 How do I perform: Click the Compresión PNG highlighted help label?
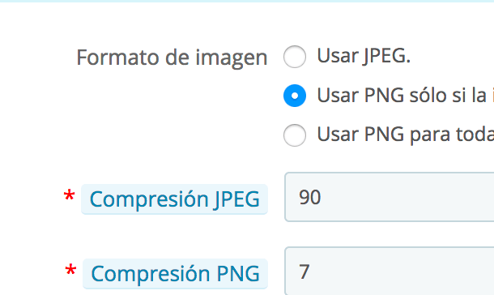click(175, 274)
